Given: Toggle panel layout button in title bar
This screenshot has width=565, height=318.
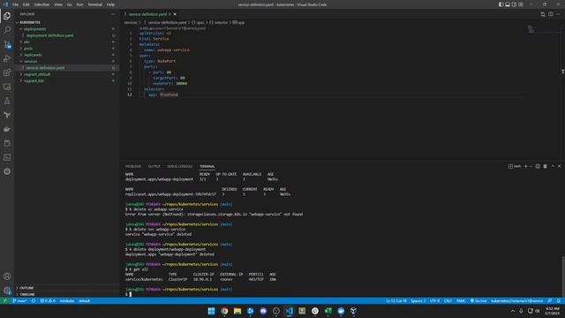Looking at the screenshot, I should coord(508,4).
